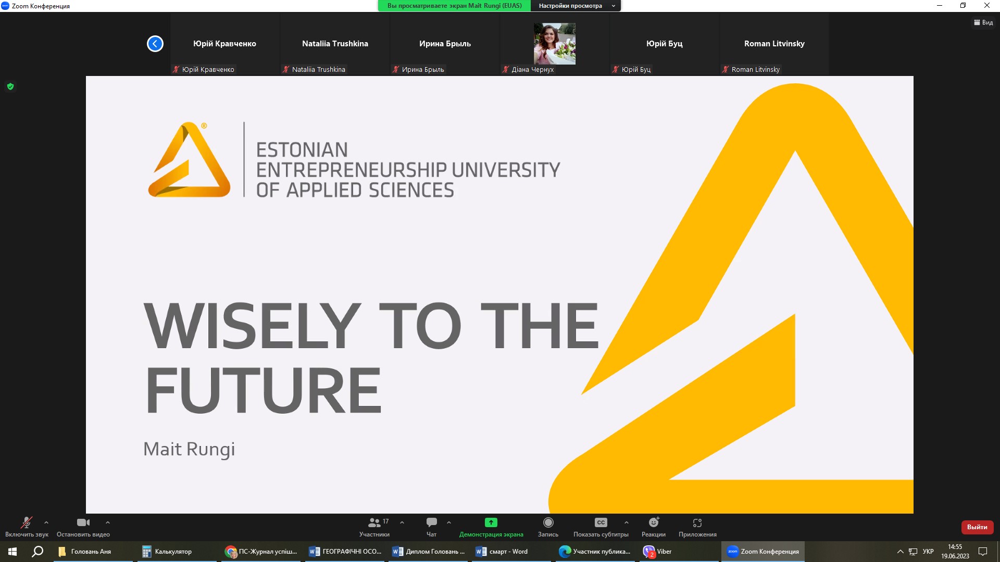Expand participants options arrow

(402, 522)
